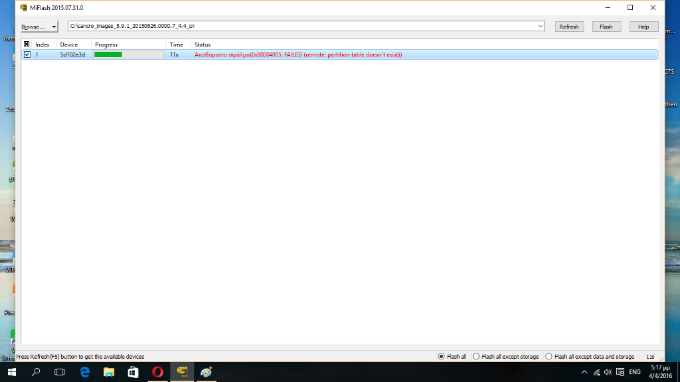Uncheck device 5d102e3d row checkbox
The width and height of the screenshot is (680, 382).
(x=27, y=54)
